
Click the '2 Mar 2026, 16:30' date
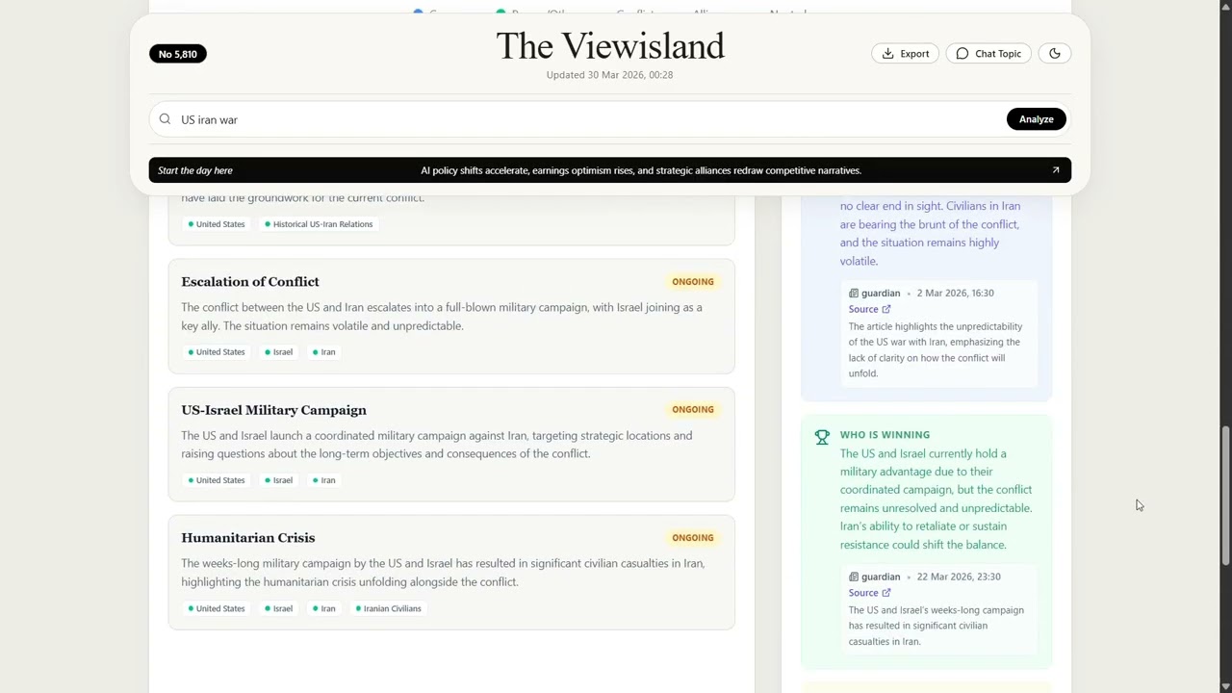[x=956, y=294]
